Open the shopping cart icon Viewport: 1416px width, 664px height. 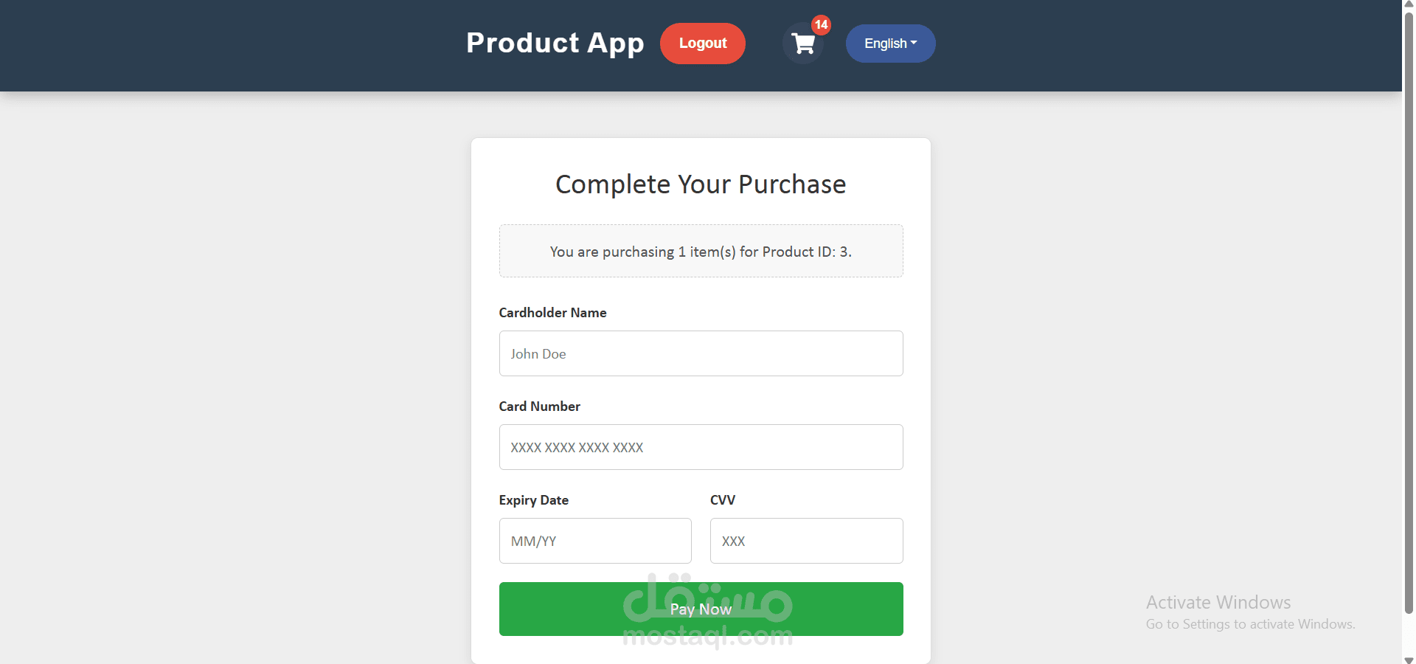click(x=802, y=44)
